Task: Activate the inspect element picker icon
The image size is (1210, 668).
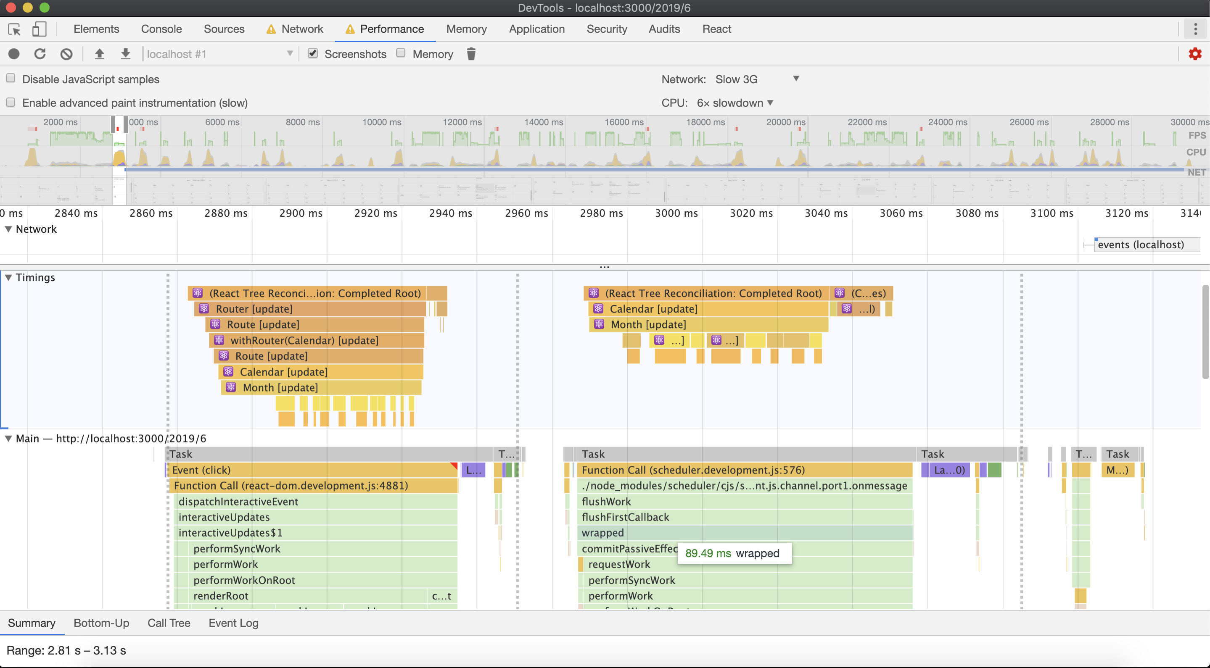Action: point(15,29)
